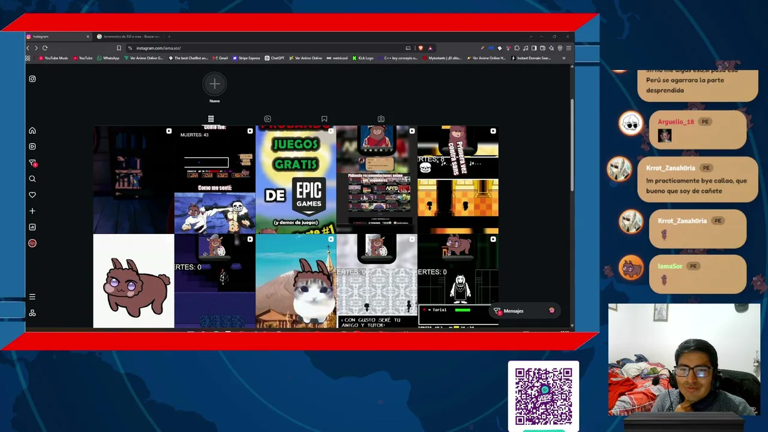This screenshot has width=768, height=432.
Task: Show hidden bookmarks with the overflow chevron
Action: (563, 58)
